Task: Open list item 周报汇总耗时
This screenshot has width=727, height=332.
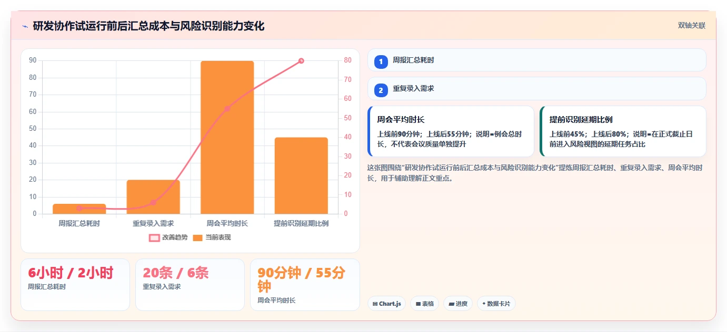Action: (x=536, y=60)
